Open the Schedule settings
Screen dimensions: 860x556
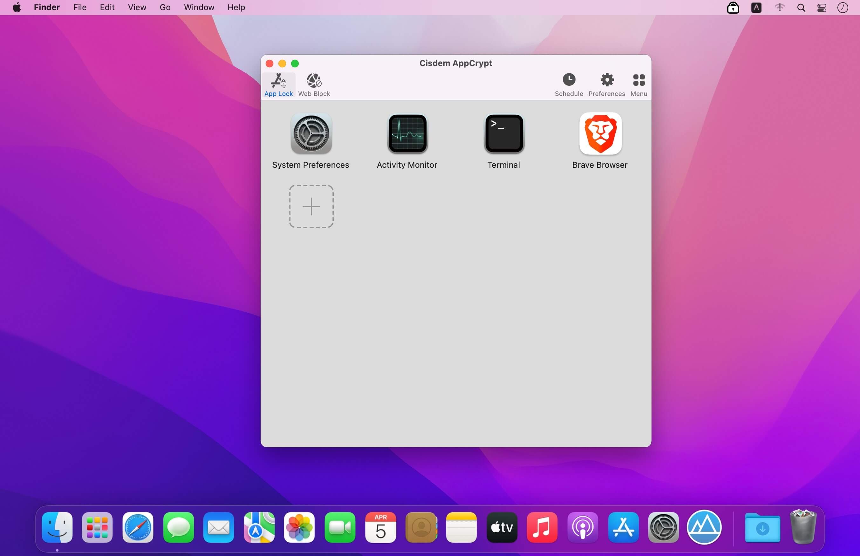[569, 85]
